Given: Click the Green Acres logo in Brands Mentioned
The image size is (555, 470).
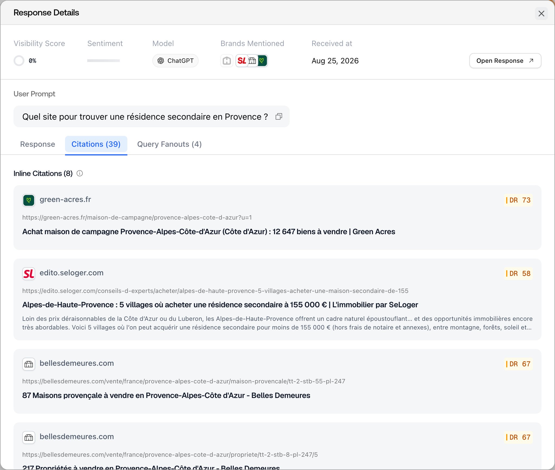Looking at the screenshot, I should 262,61.
